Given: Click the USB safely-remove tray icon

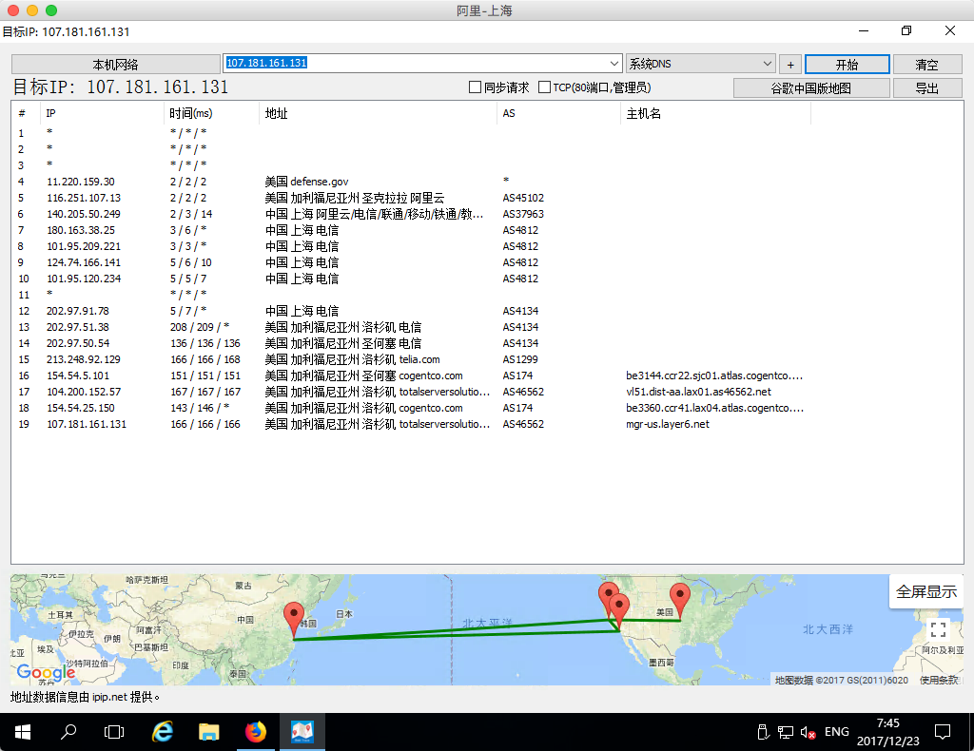Looking at the screenshot, I should 764,732.
